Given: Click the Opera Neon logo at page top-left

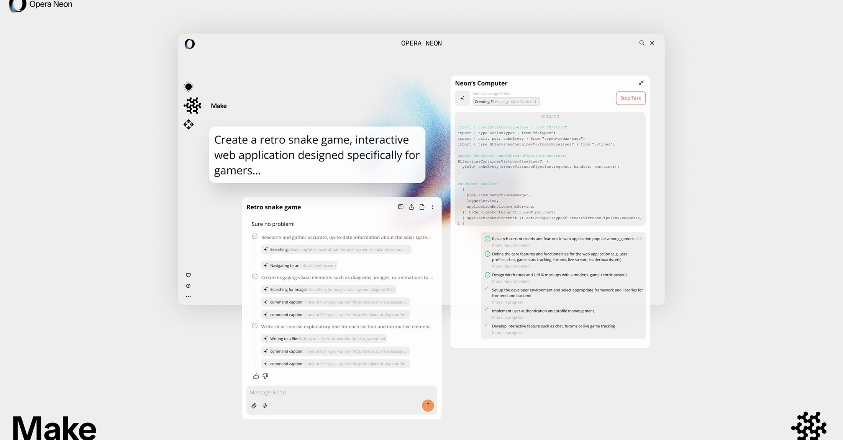Looking at the screenshot, I should (x=41, y=5).
